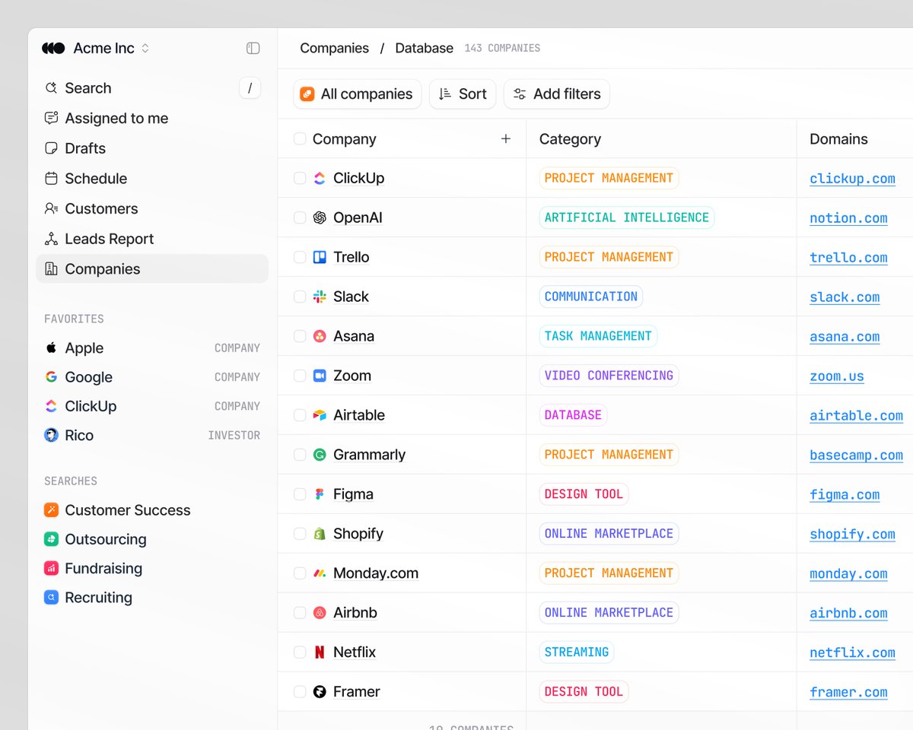913x730 pixels.
Task: Collapse the sidebar panel icon
Action: click(x=253, y=48)
